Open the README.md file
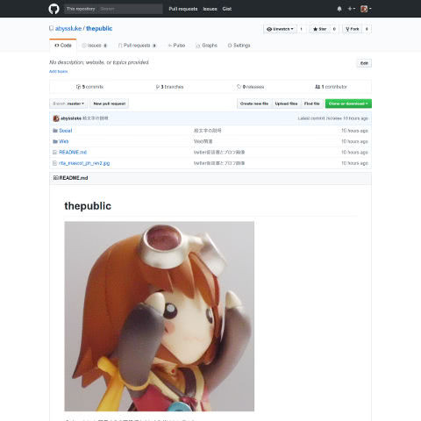Image resolution: width=421 pixels, height=421 pixels. [x=73, y=153]
